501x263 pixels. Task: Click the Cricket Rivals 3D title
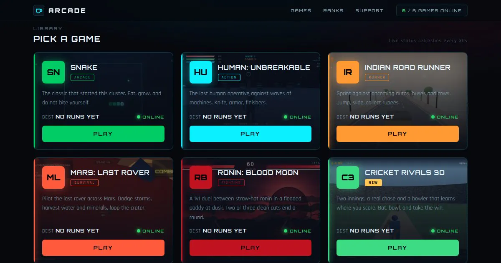(x=405, y=172)
